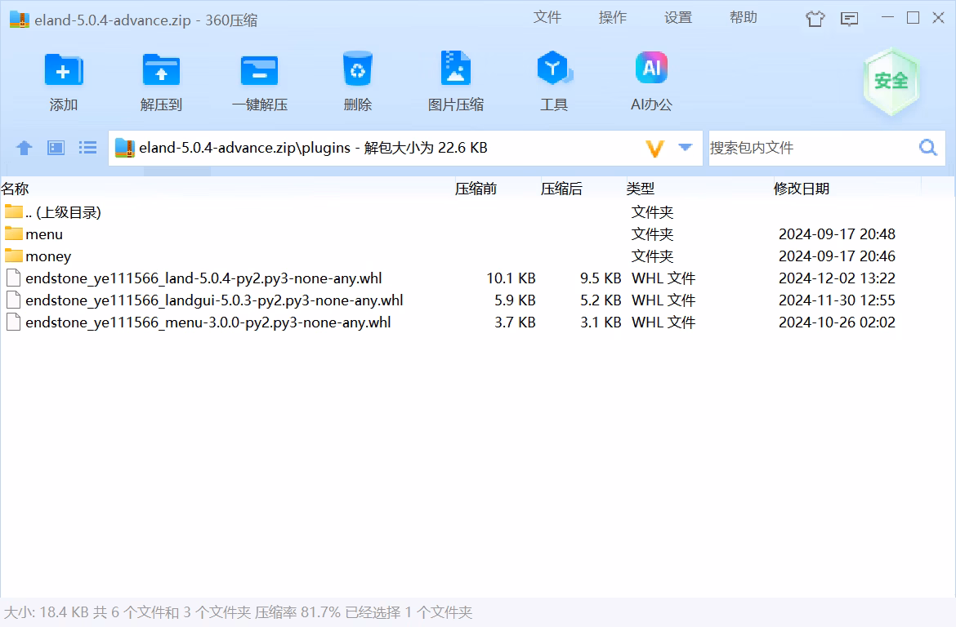Image resolution: width=956 pixels, height=627 pixels.
Task: Click the 一键解压 one-click extract icon
Action: (259, 71)
